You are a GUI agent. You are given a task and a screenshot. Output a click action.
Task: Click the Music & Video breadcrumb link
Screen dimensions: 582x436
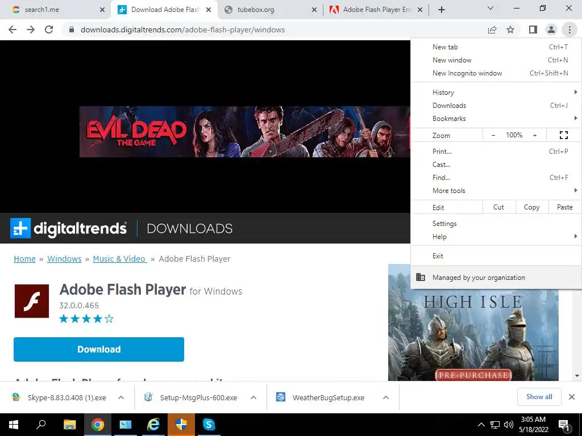click(119, 259)
